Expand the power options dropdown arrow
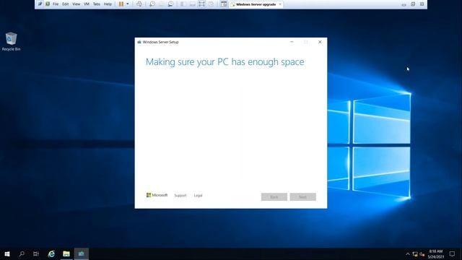 click(x=128, y=4)
